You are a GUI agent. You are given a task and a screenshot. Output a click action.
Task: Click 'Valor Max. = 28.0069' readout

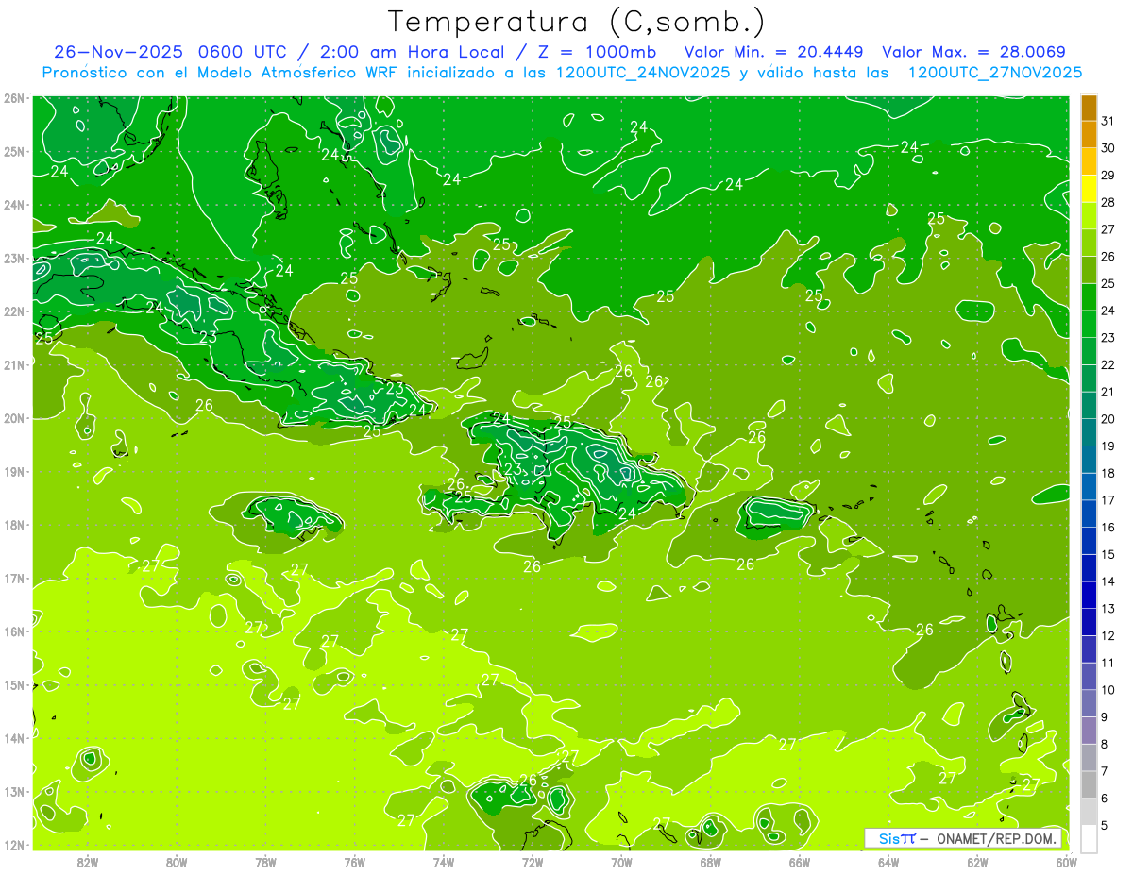coord(974,52)
